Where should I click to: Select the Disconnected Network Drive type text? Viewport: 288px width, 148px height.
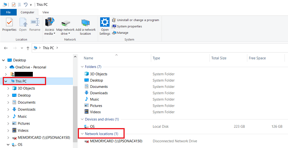175,141
